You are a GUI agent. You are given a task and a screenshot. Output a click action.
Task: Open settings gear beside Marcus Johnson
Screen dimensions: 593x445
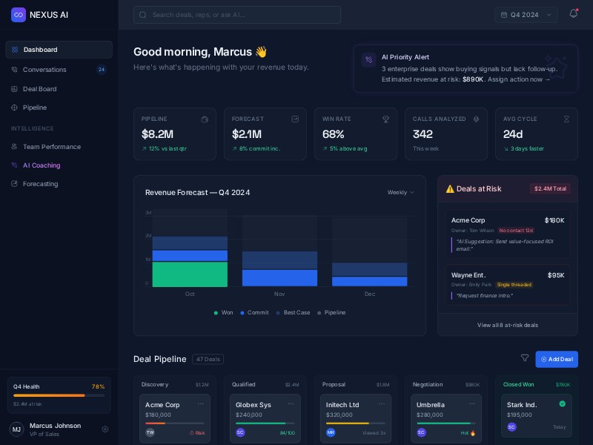pos(105,429)
